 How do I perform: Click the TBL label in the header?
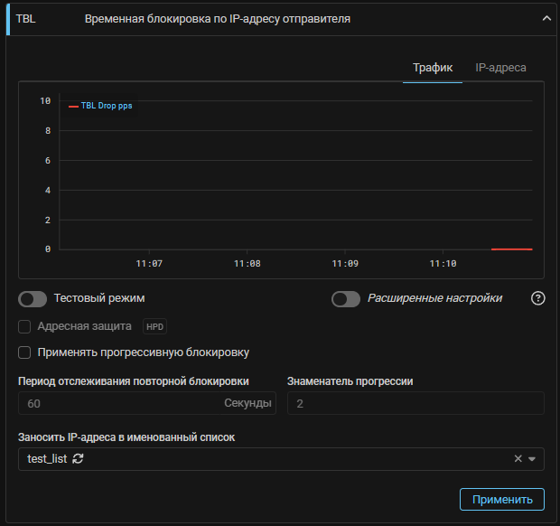tap(25, 18)
